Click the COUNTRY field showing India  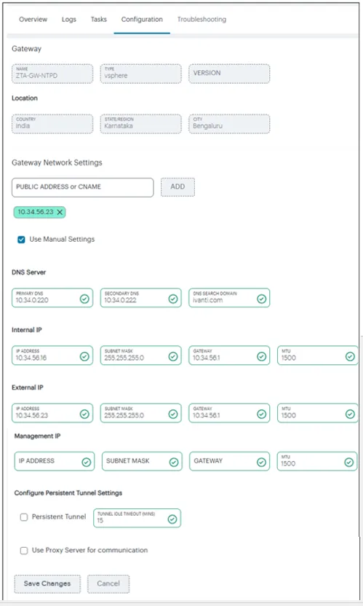(x=52, y=124)
